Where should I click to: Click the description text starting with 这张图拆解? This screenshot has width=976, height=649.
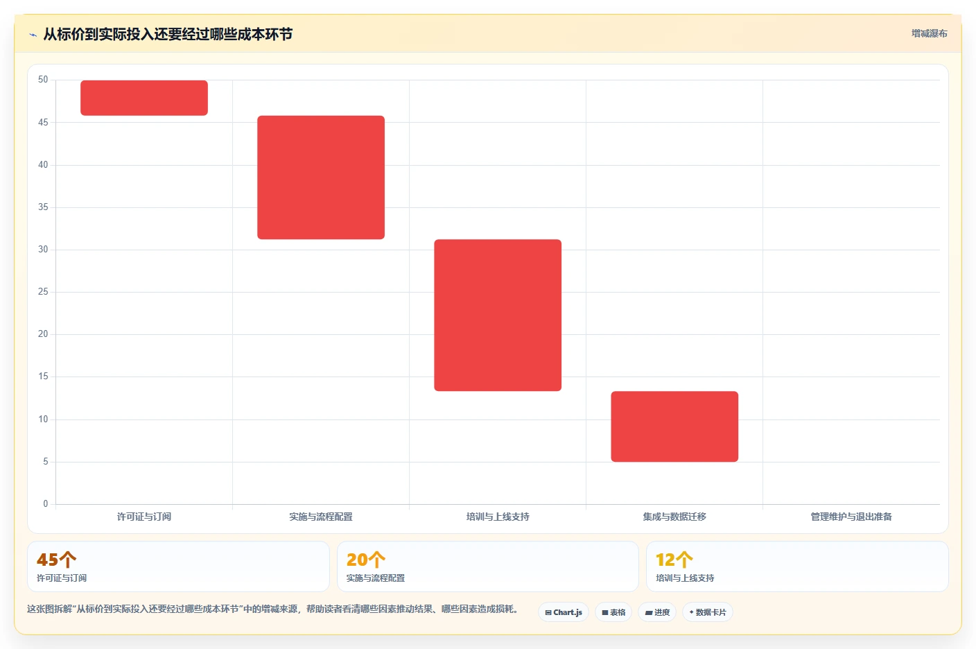pos(272,609)
